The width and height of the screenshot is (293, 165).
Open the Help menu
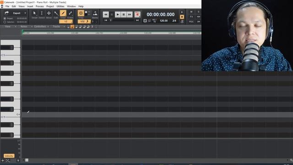point(81,6)
